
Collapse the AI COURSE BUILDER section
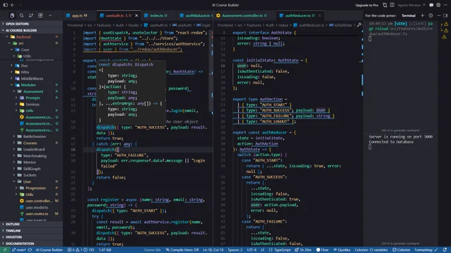point(31,30)
